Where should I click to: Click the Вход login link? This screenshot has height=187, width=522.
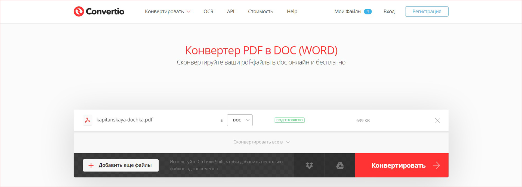(x=389, y=11)
